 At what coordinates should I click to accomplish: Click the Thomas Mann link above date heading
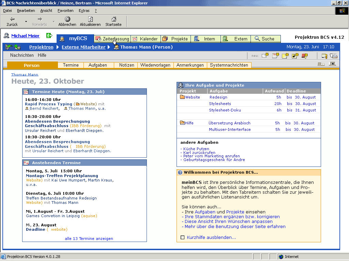click(25, 74)
